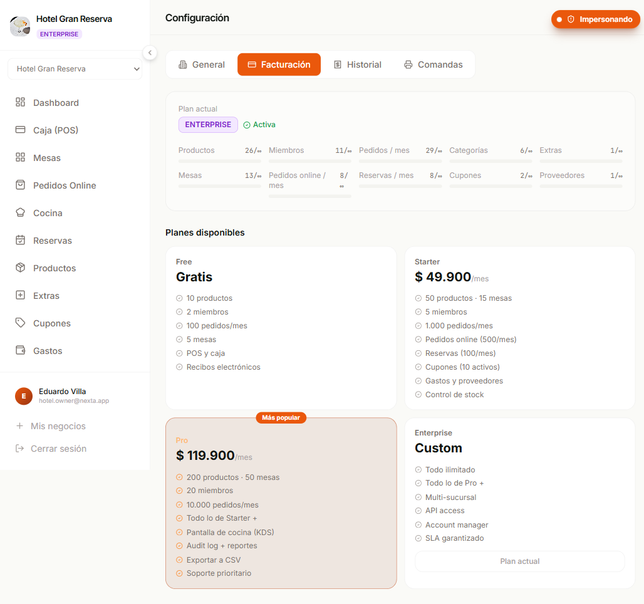Click the Plan actual button in Enterprise card
Screen dimensions: 644x604
coord(519,561)
